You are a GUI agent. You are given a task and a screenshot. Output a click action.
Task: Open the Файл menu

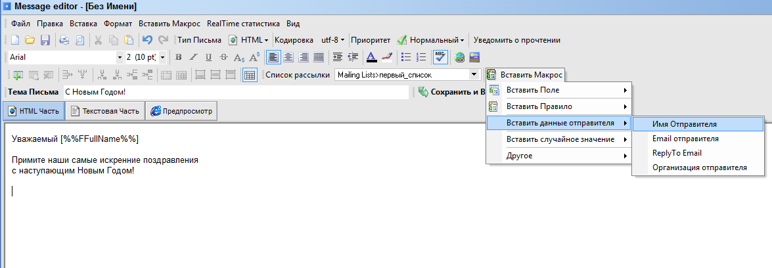point(20,24)
